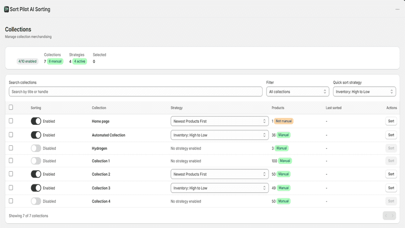405x228 pixels.
Task: Check the Collection 2 row checkbox
Action: point(11,174)
